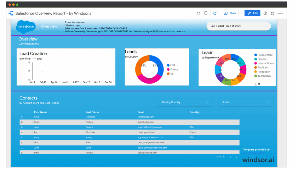This screenshot has width=293, height=169.
Task: Sort by Last Name column header
Action: 92,112
